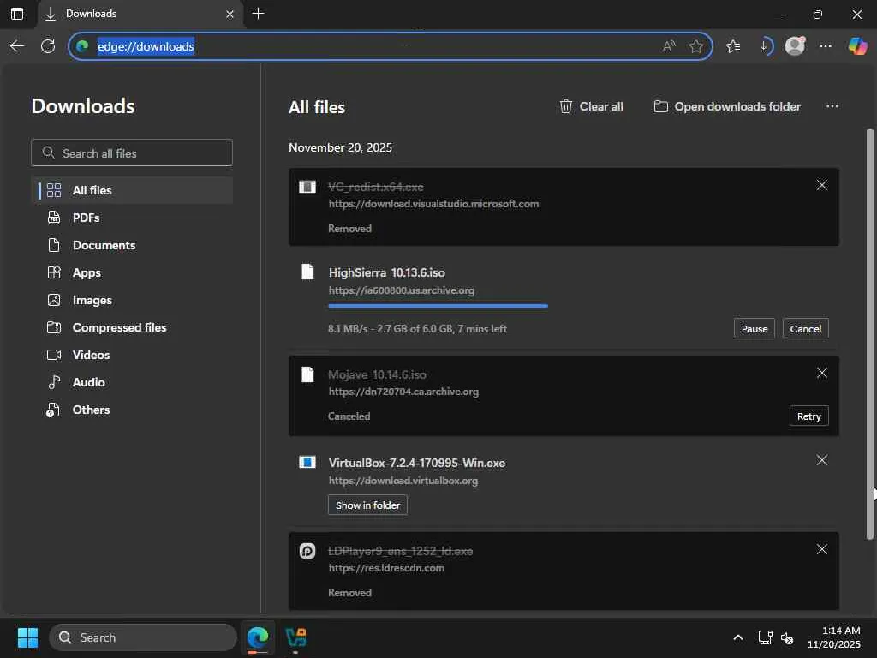Image resolution: width=877 pixels, height=658 pixels.
Task: Open Settings and more browser menu
Action: 826,46
